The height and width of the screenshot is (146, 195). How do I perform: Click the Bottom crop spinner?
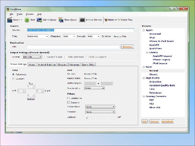pyautogui.click(x=31, y=95)
